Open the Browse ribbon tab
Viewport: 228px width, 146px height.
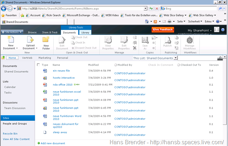pos(32,32)
